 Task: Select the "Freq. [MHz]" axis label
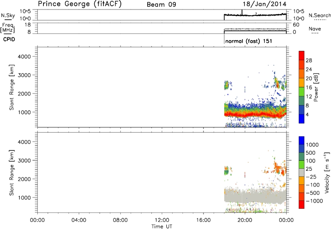pyautogui.click(x=7, y=28)
